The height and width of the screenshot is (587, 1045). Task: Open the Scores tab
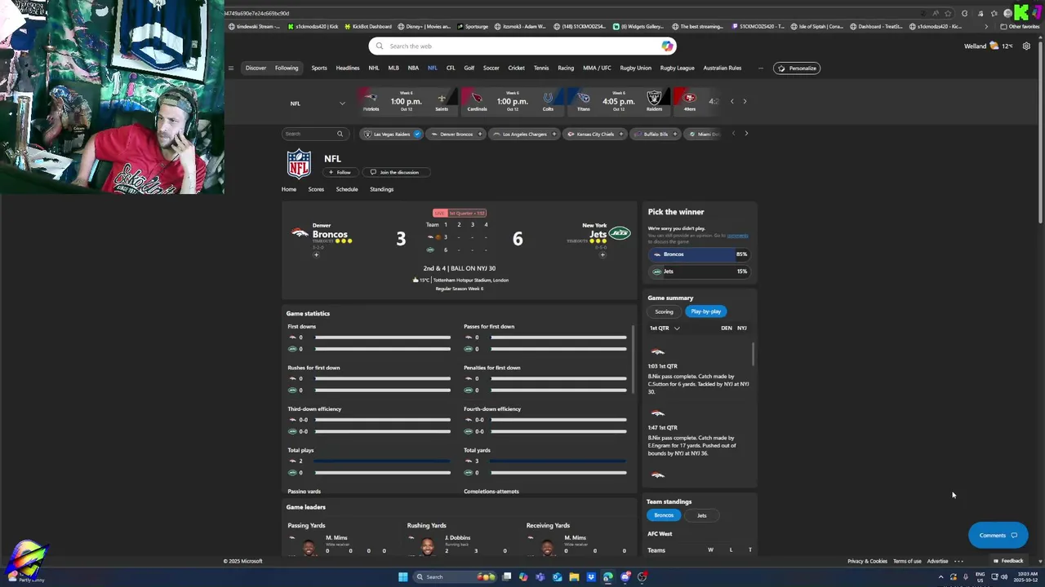point(316,189)
